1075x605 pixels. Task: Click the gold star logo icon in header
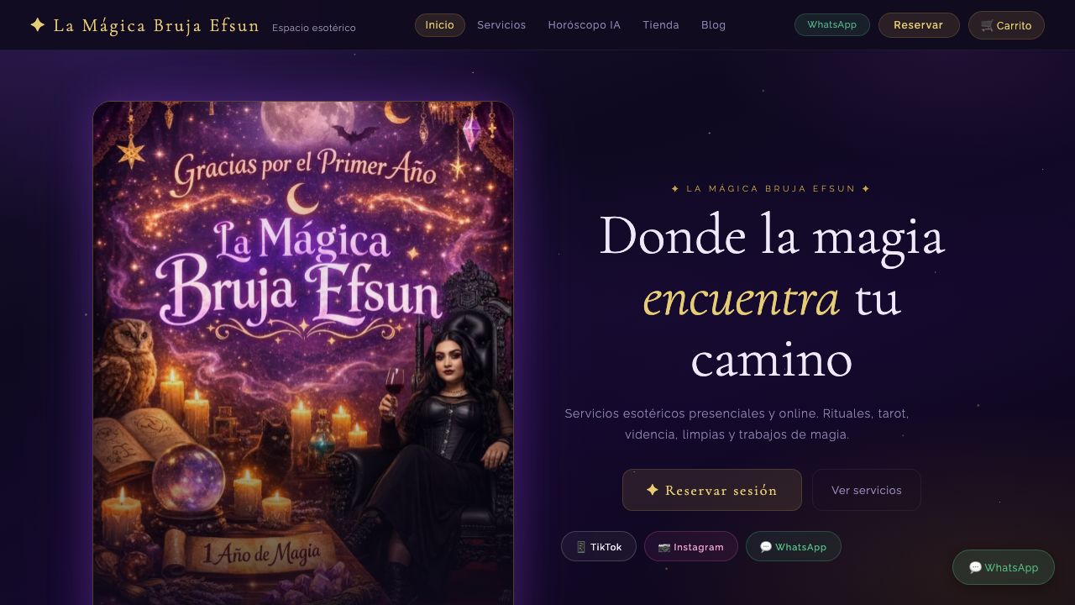click(37, 25)
